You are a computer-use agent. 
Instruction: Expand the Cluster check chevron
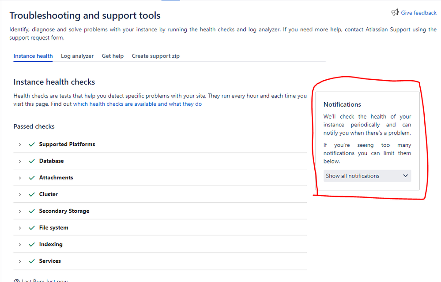point(20,194)
